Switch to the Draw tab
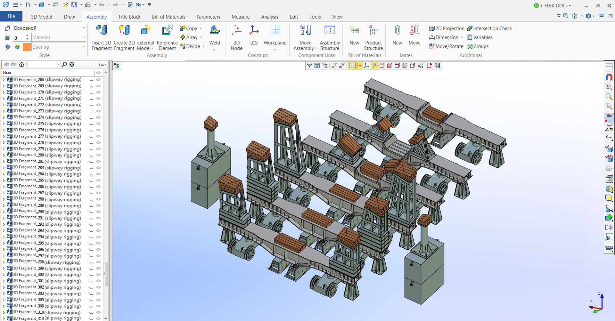Image resolution: width=615 pixels, height=321 pixels. (69, 17)
